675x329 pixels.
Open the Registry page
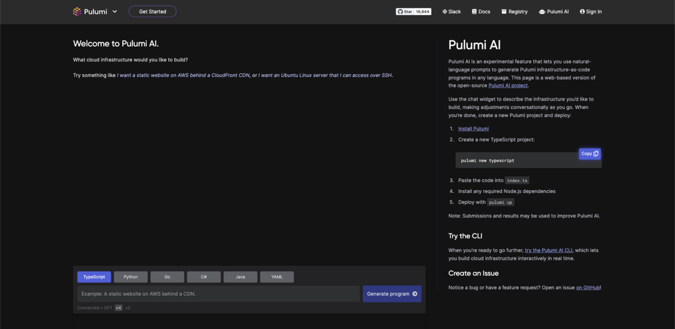515,11
